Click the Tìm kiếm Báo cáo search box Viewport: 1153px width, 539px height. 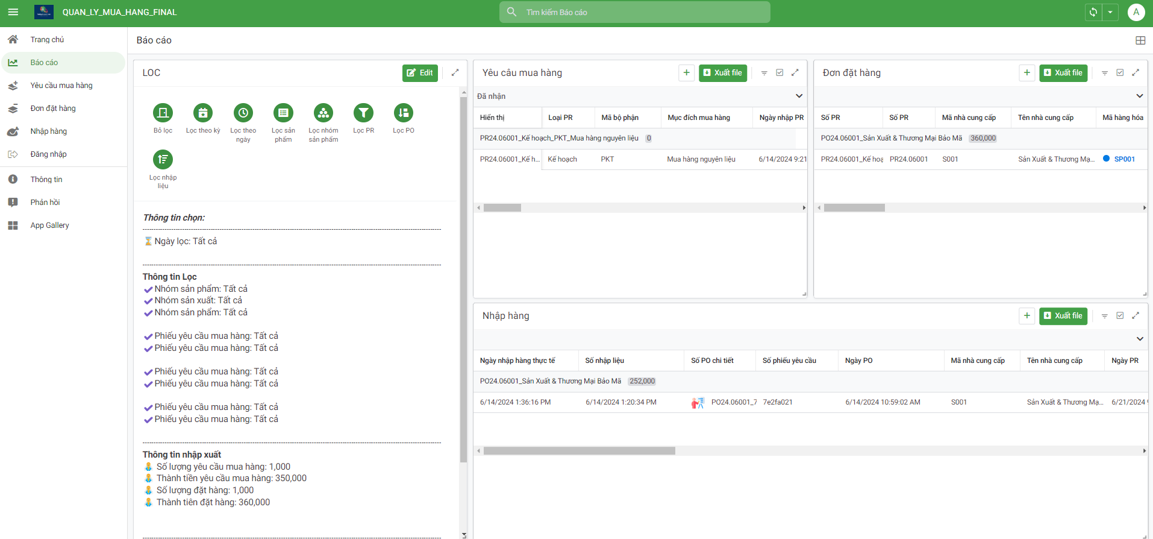634,12
